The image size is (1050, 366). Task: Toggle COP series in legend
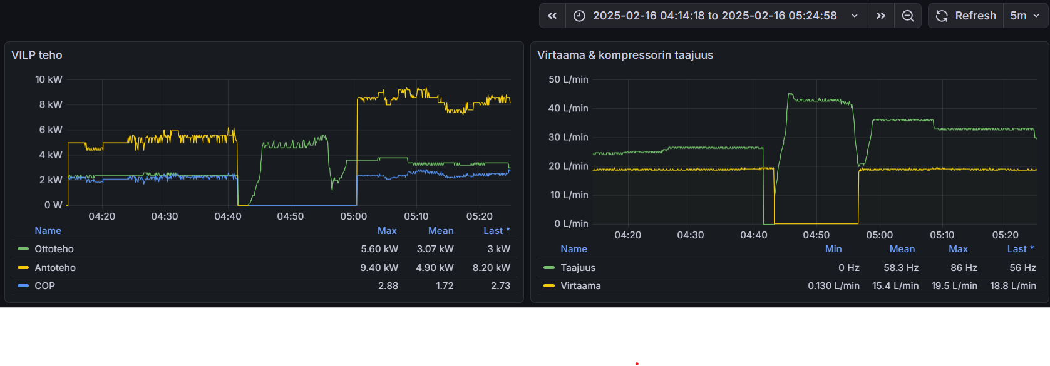coord(44,286)
